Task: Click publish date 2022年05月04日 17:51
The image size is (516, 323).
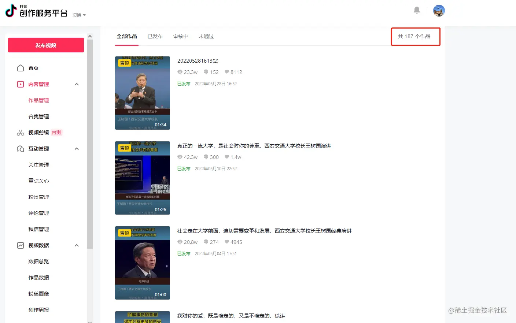Action: pos(216,254)
